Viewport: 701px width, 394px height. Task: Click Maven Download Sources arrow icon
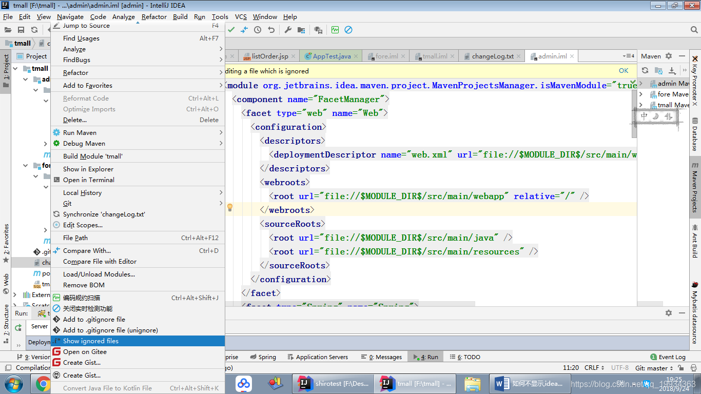tap(672, 70)
